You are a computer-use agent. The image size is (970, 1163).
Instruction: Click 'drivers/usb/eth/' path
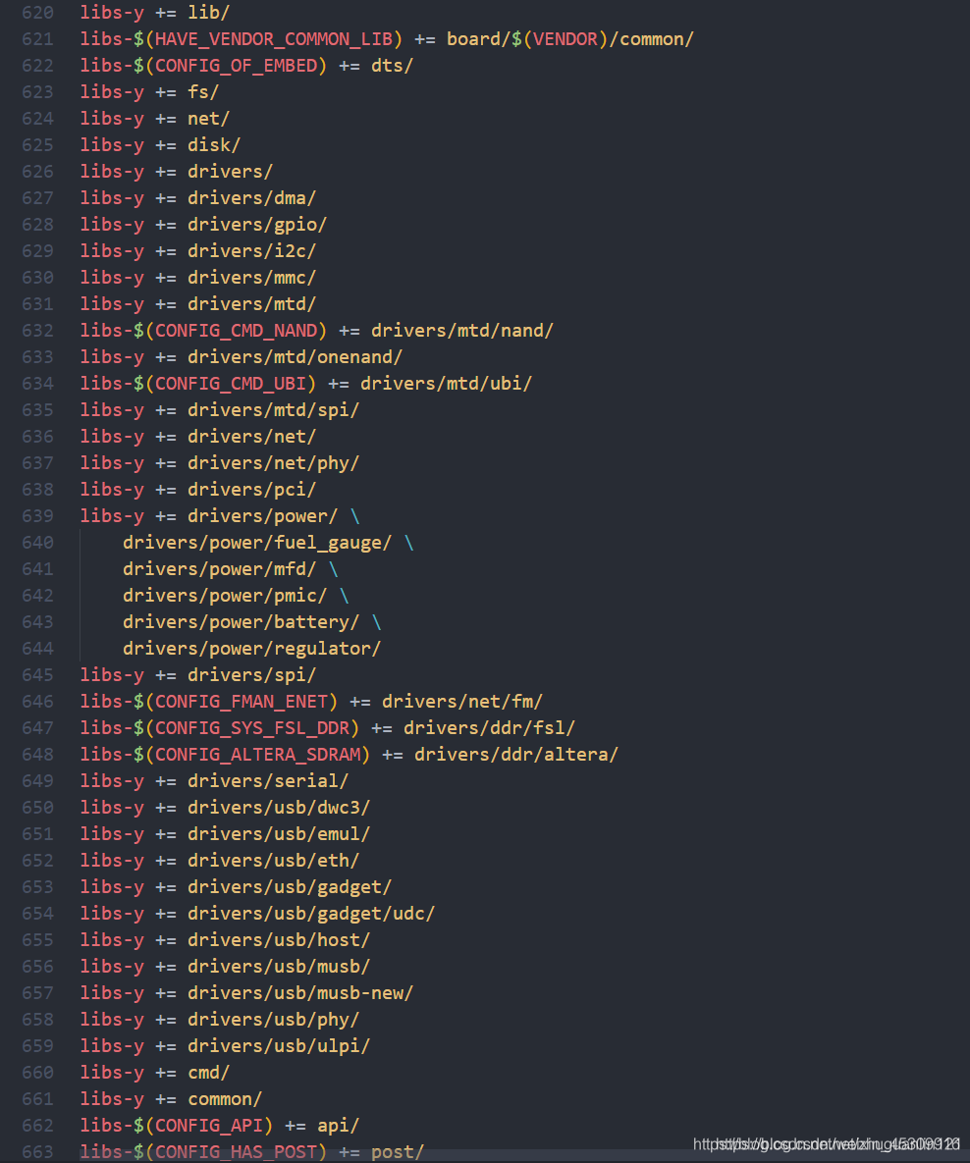273,861
